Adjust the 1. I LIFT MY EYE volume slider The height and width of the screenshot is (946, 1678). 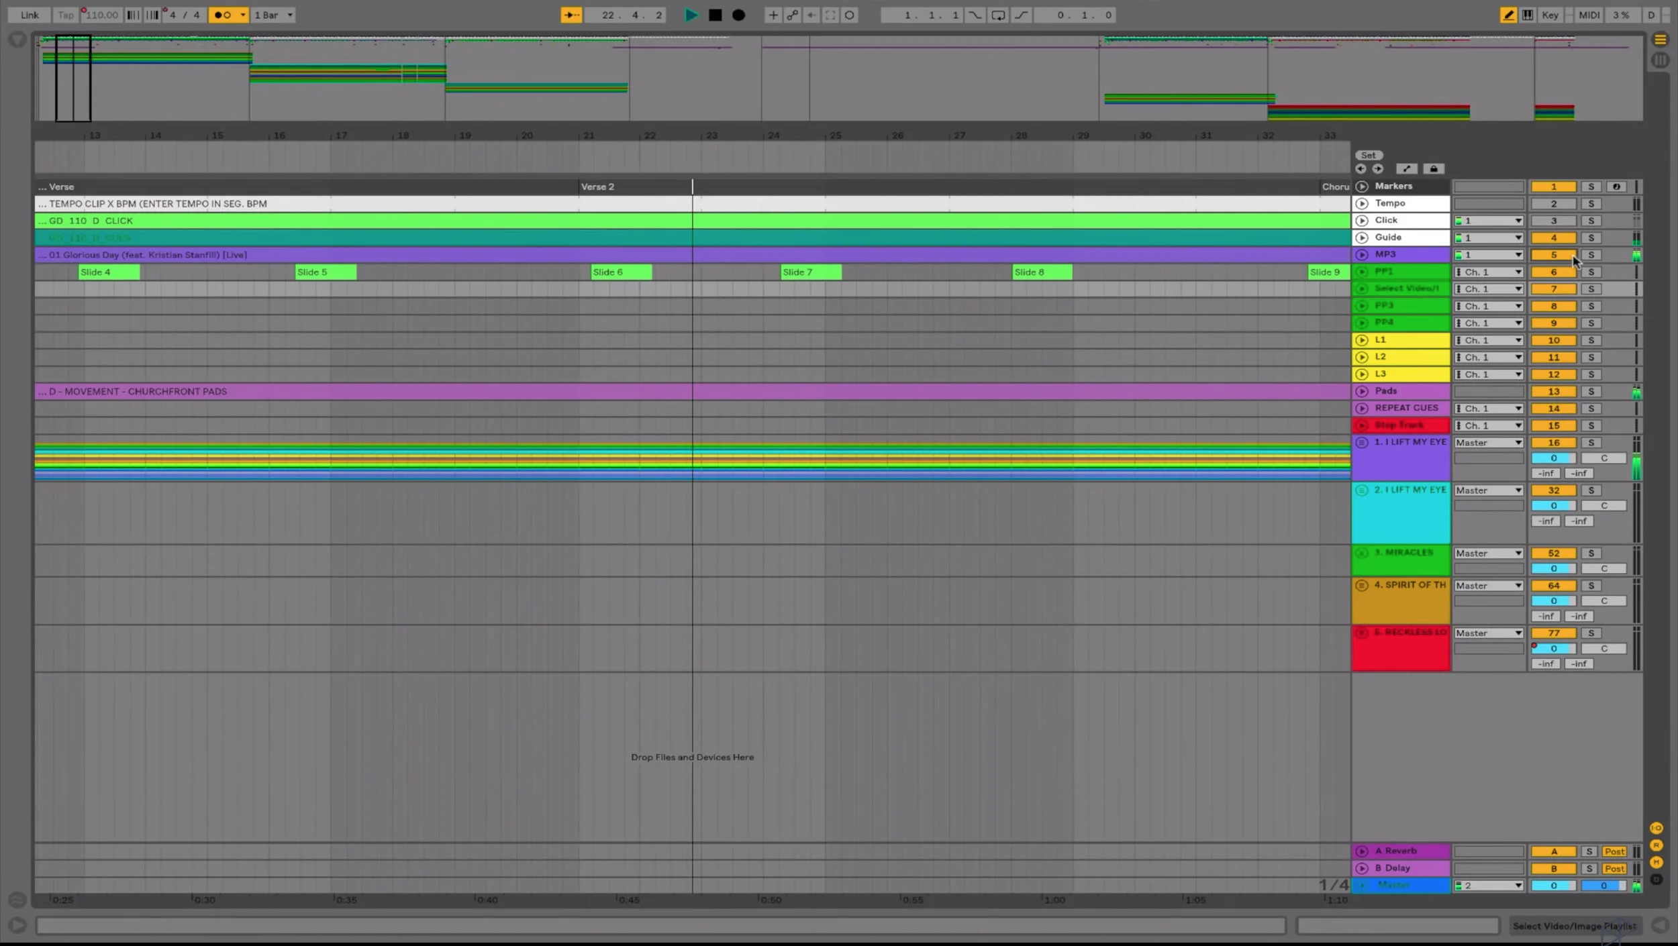(1553, 458)
